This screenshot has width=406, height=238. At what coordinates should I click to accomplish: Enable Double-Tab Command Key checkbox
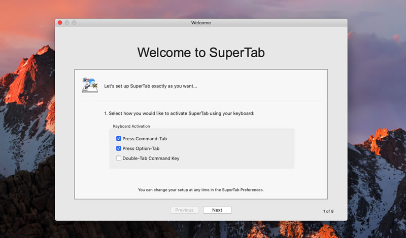click(119, 158)
